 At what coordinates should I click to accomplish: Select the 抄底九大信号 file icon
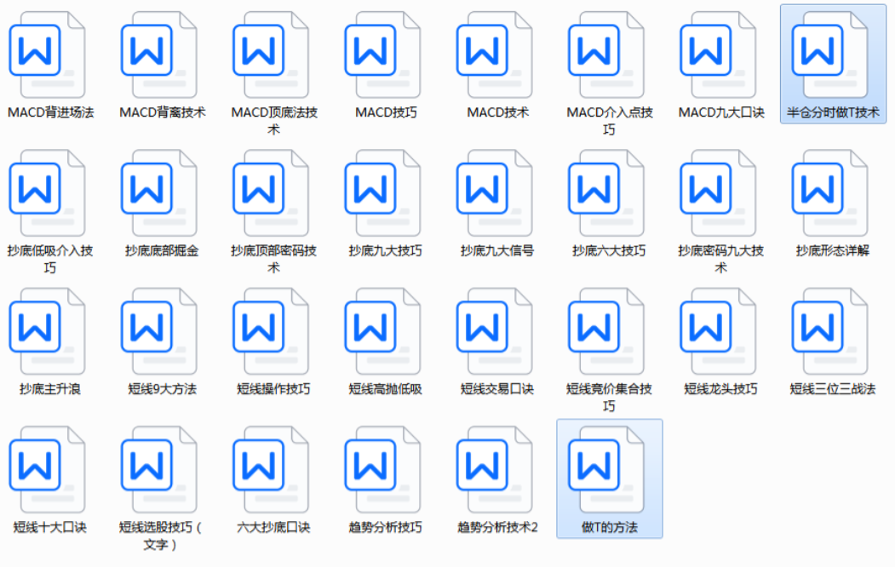[x=495, y=192]
